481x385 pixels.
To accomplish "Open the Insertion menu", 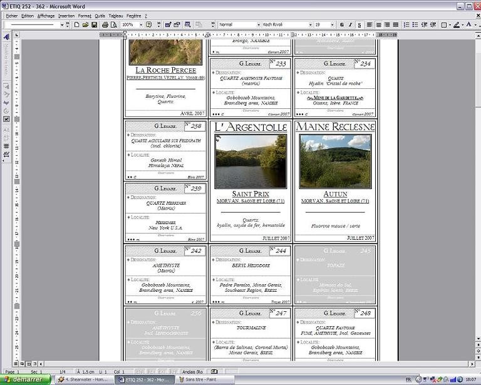I will [x=66, y=15].
